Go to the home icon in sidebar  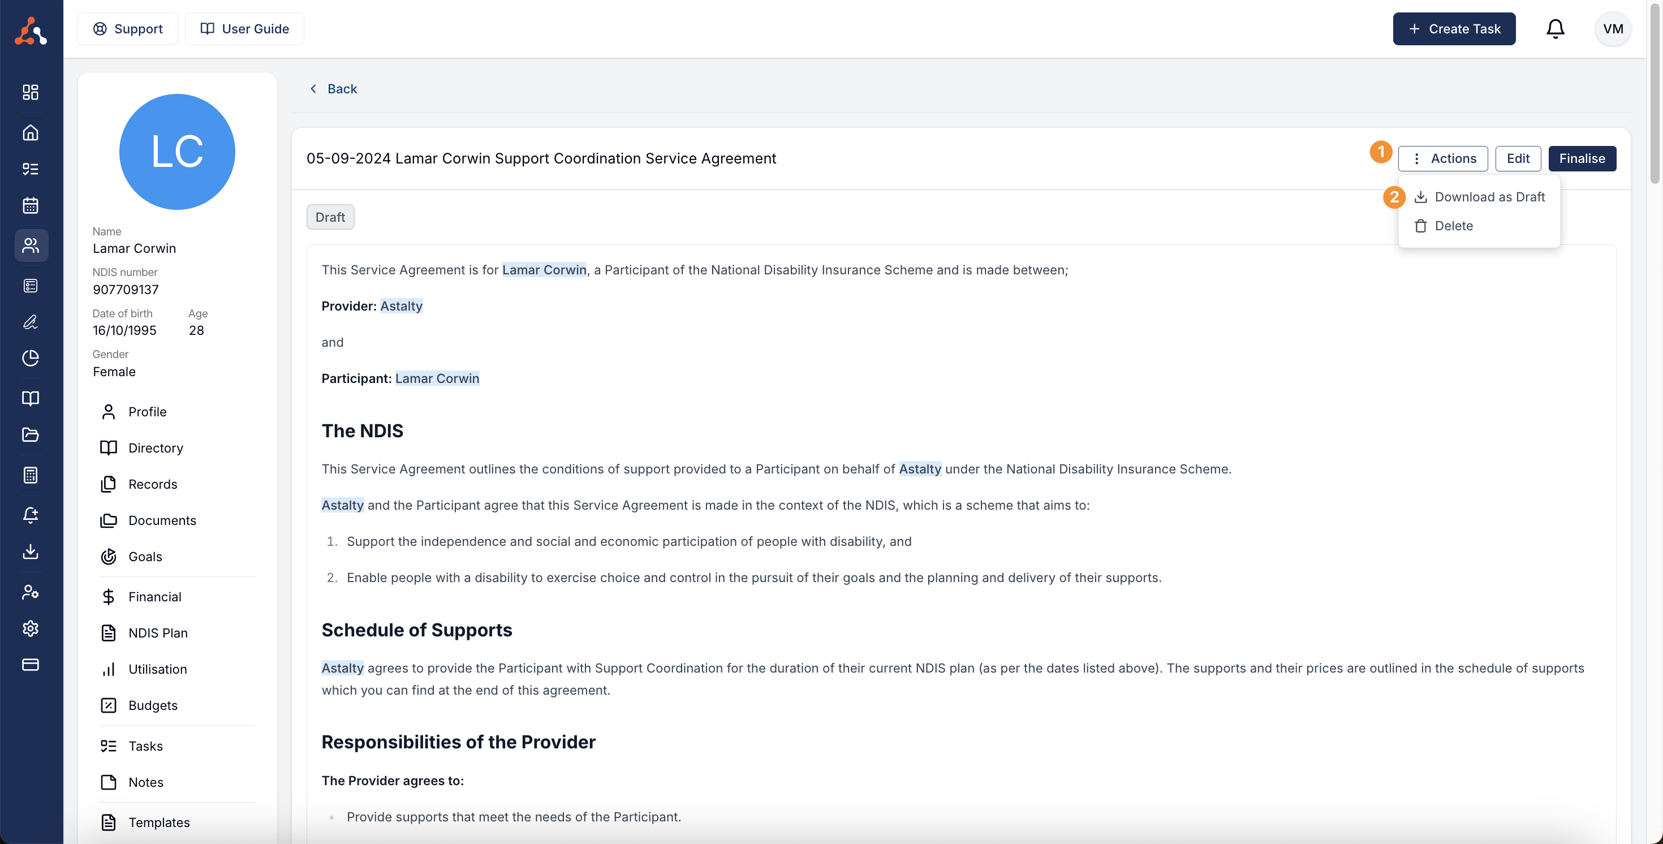coord(31,132)
